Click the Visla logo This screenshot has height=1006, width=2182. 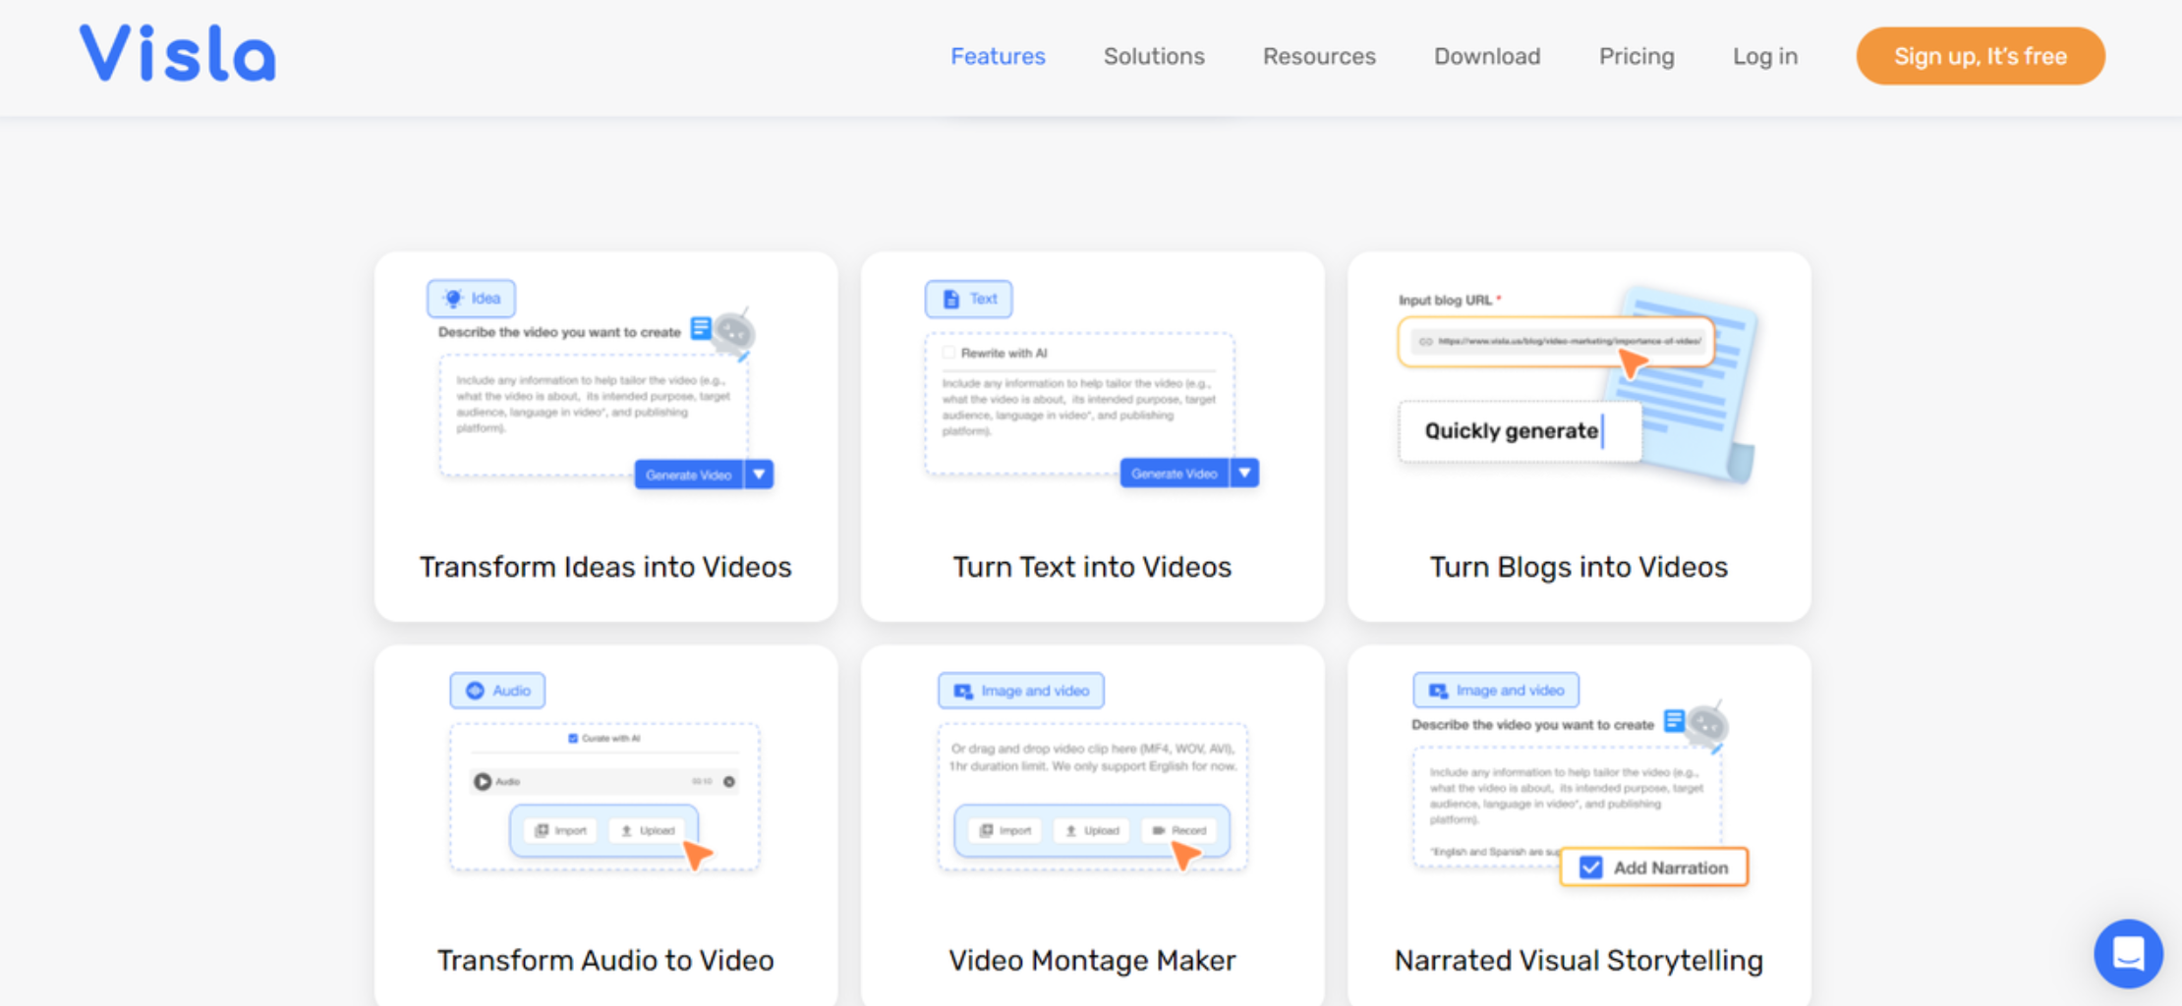click(178, 53)
